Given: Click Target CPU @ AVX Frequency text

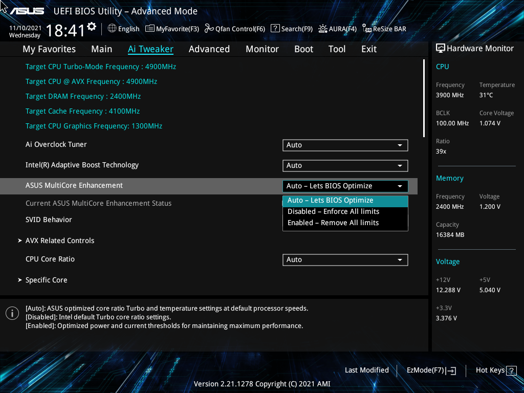Looking at the screenshot, I should [x=91, y=81].
